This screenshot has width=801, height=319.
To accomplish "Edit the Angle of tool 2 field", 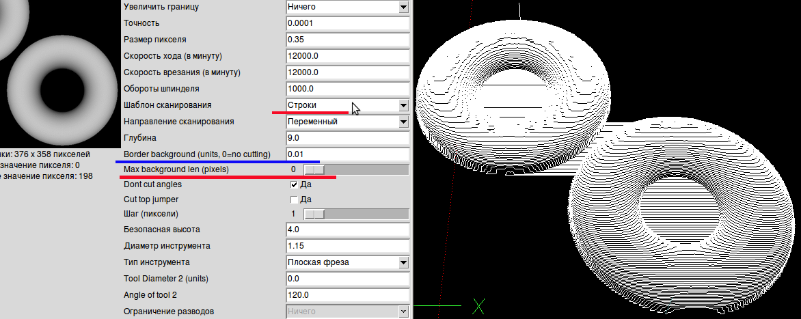I will click(x=348, y=295).
